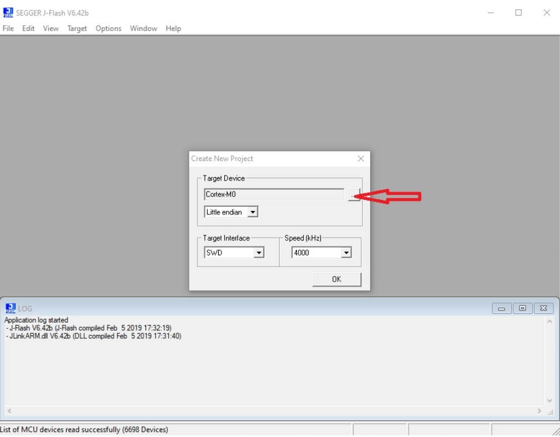This screenshot has height=437, width=560.
Task: Open the target device browse button
Action: pyautogui.click(x=354, y=195)
